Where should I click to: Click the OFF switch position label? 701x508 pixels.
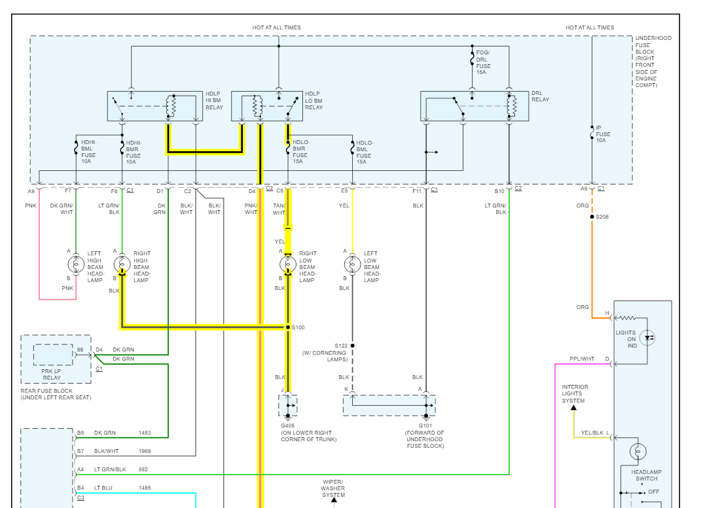[654, 492]
